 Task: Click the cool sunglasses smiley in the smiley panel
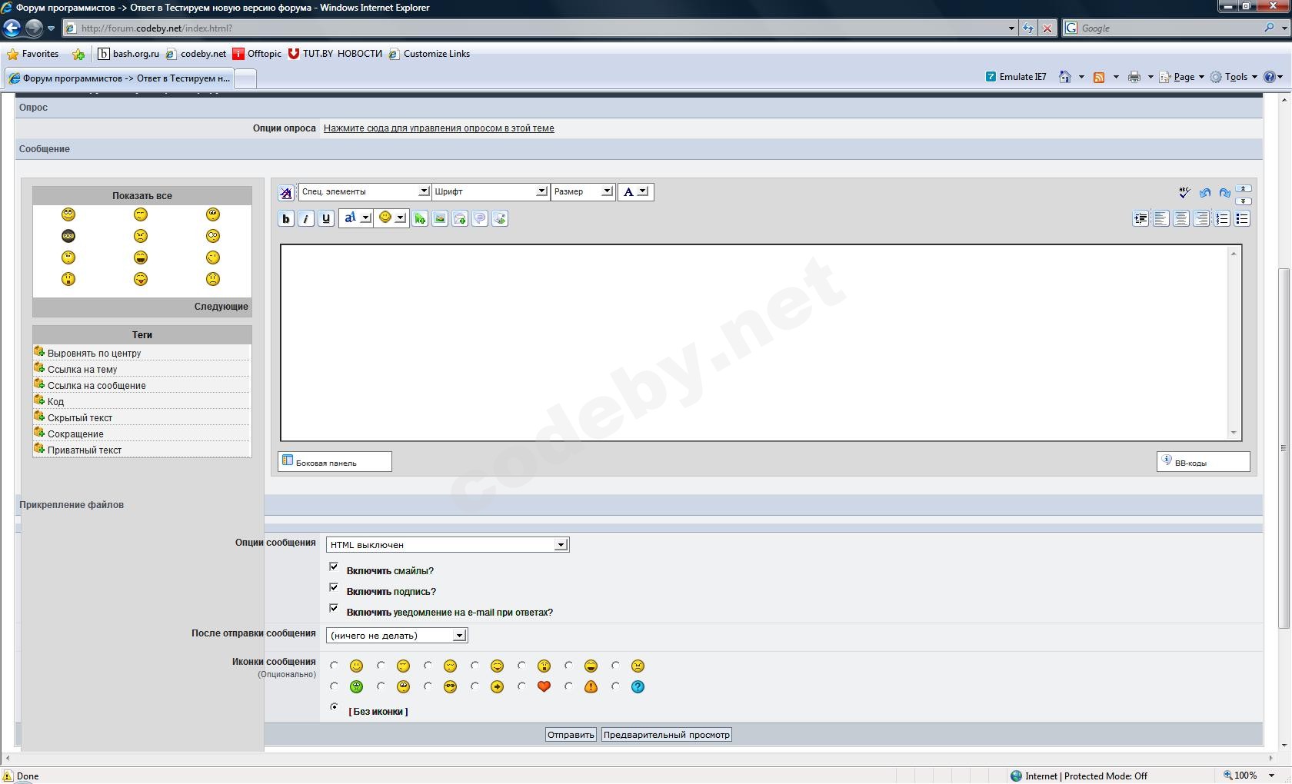click(68, 236)
